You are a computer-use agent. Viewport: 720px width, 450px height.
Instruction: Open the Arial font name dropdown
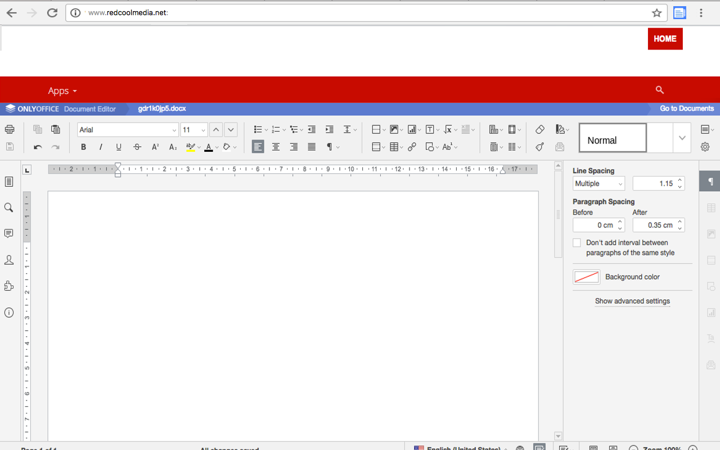pyautogui.click(x=174, y=130)
